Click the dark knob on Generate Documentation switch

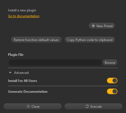tap(115, 91)
